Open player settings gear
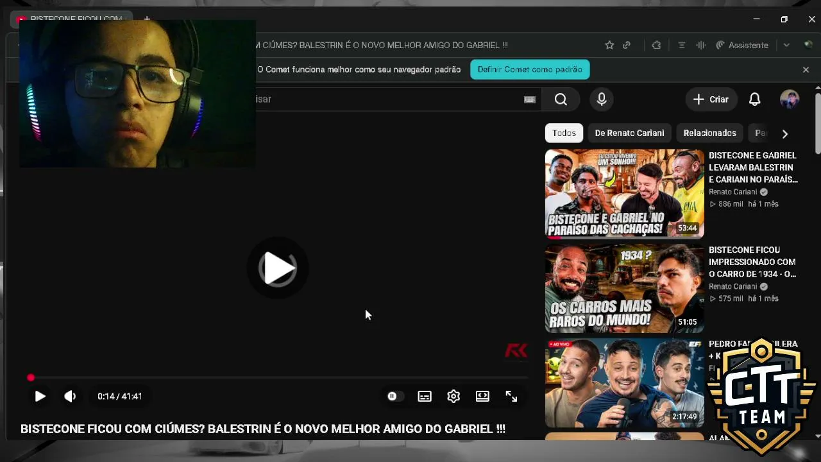821x462 pixels. 453,397
